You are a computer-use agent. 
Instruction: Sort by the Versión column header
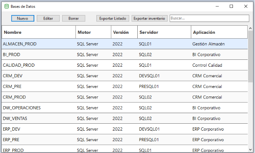coord(124,32)
